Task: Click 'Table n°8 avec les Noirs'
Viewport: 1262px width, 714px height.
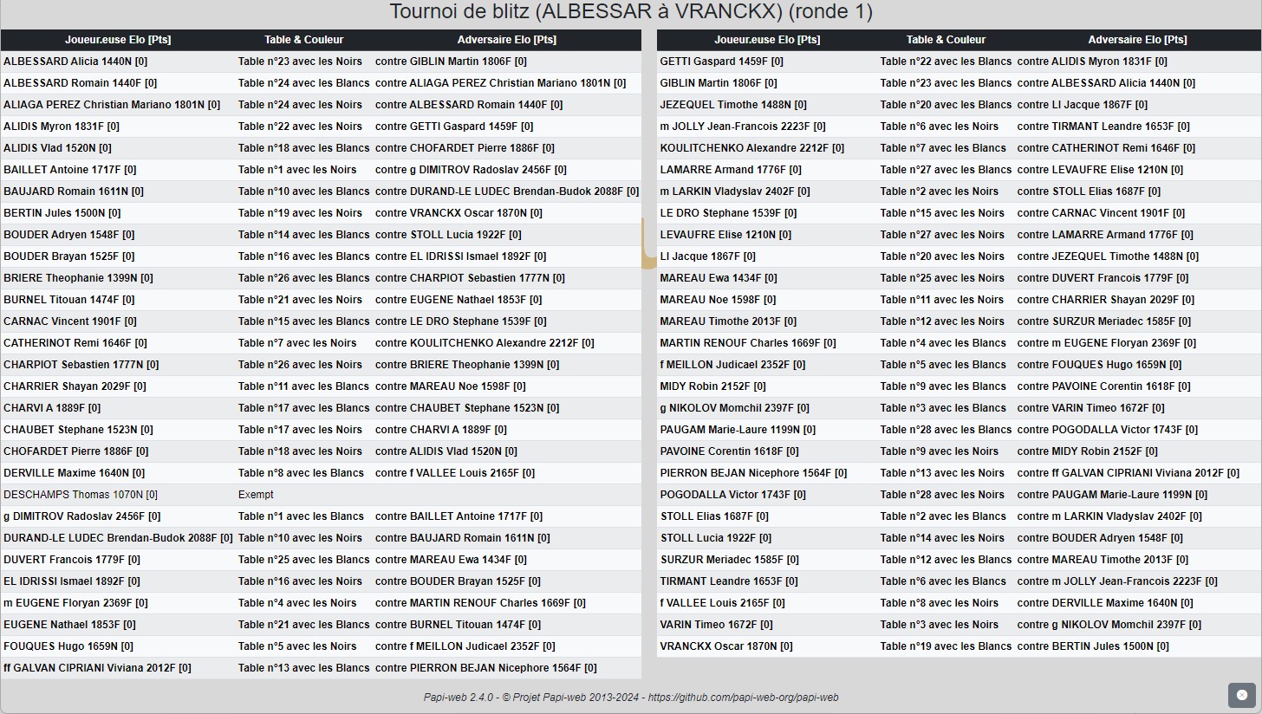Action: pyautogui.click(x=940, y=603)
